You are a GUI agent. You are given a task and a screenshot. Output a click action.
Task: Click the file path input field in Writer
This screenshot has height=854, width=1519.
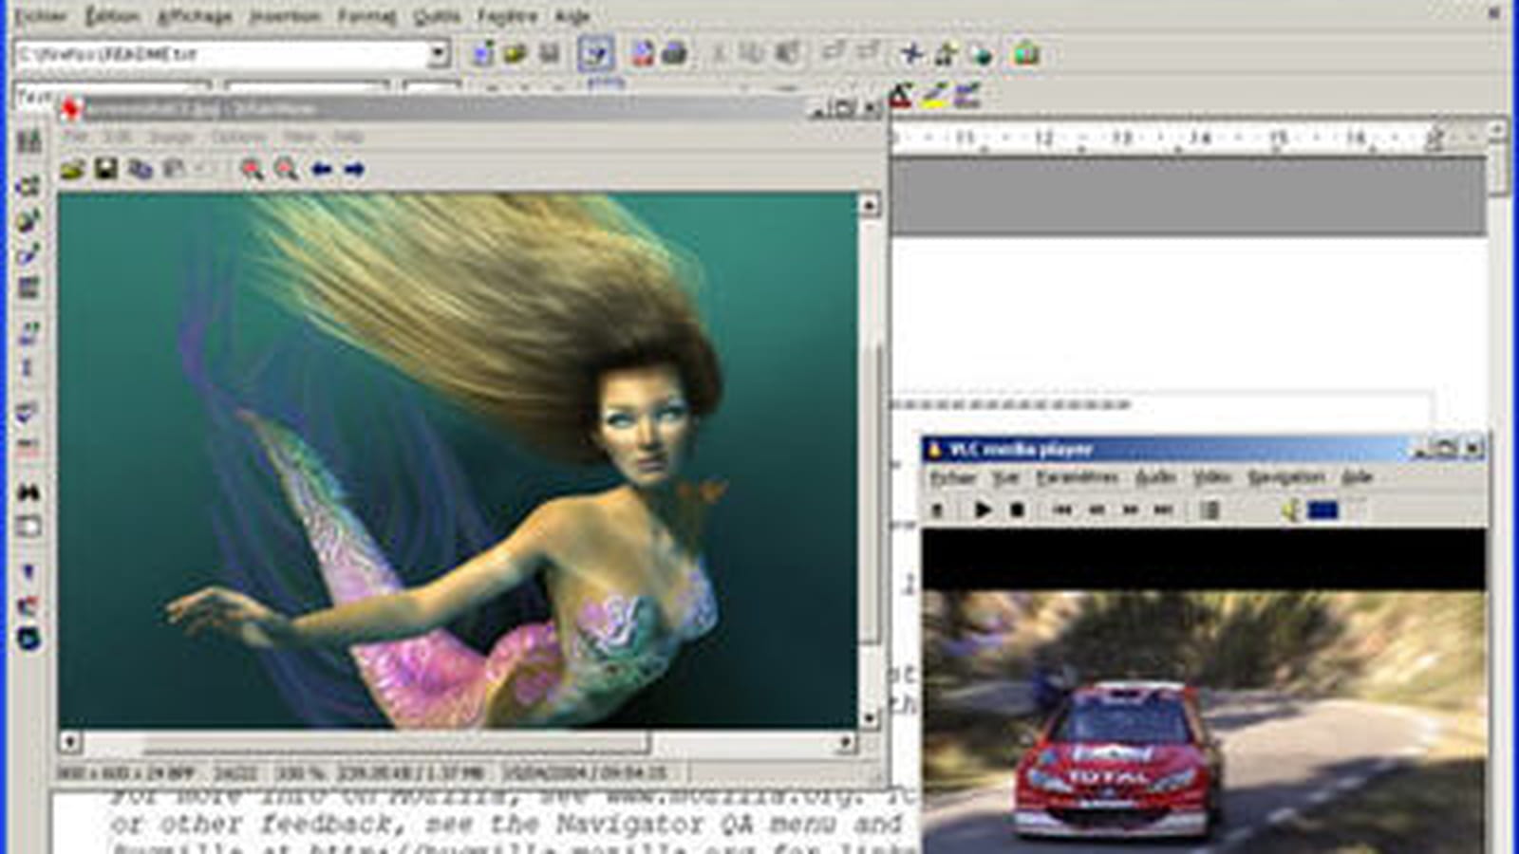click(220, 54)
